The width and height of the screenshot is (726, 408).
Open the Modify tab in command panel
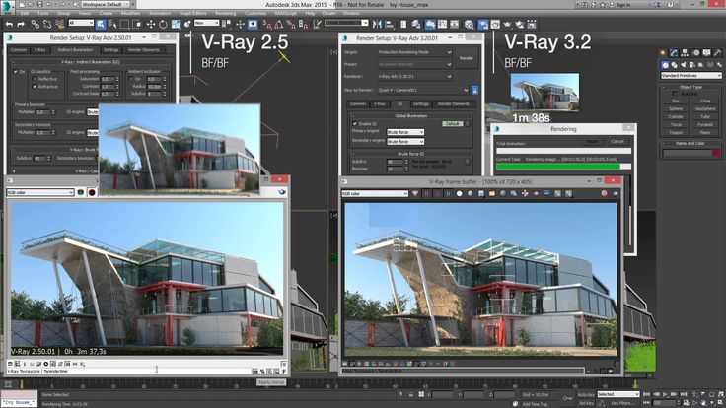[x=674, y=53]
